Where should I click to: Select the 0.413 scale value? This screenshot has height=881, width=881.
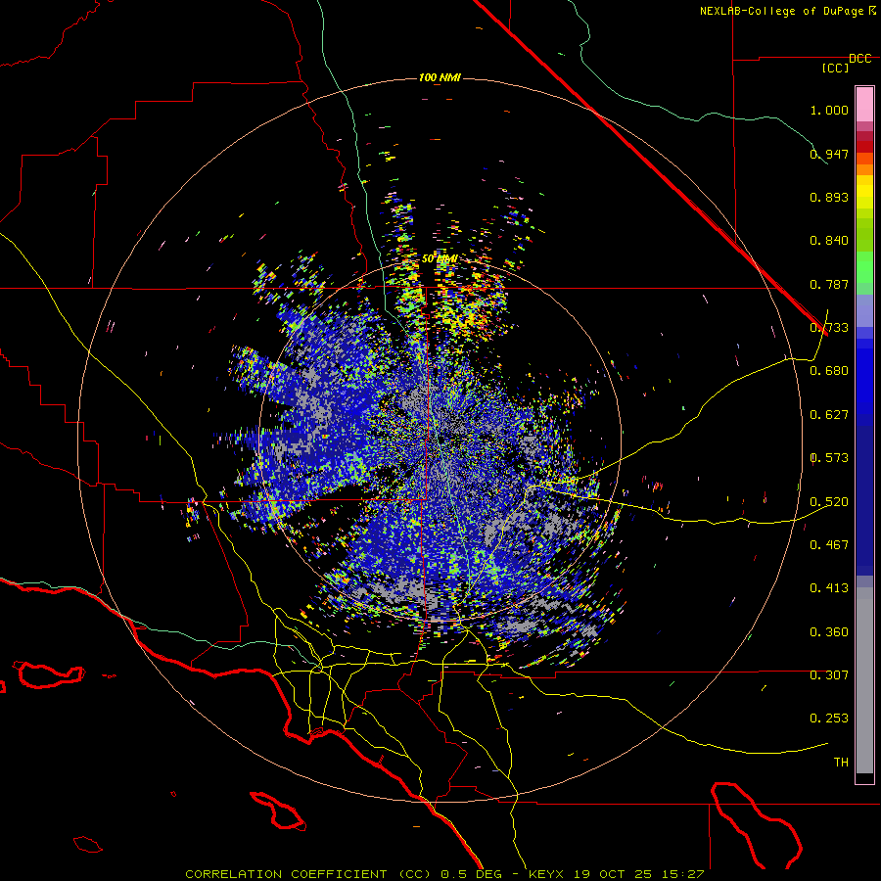[x=829, y=588]
